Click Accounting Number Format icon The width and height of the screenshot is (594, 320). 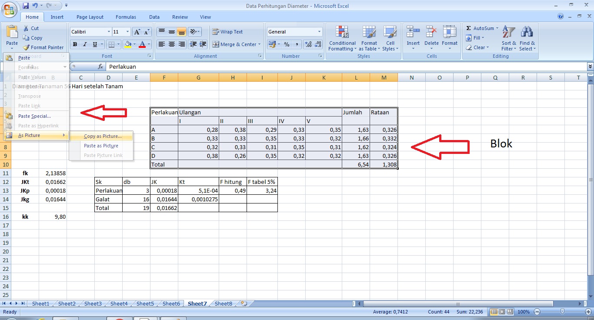(x=272, y=44)
